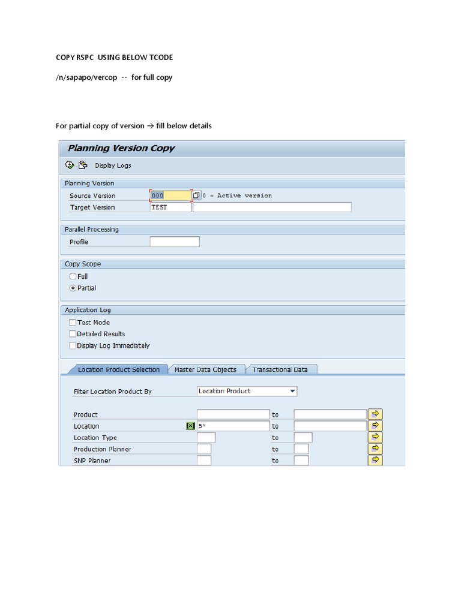The height and width of the screenshot is (614, 461).
Task: Open multiple selection arrow for Location
Action: 375,426
